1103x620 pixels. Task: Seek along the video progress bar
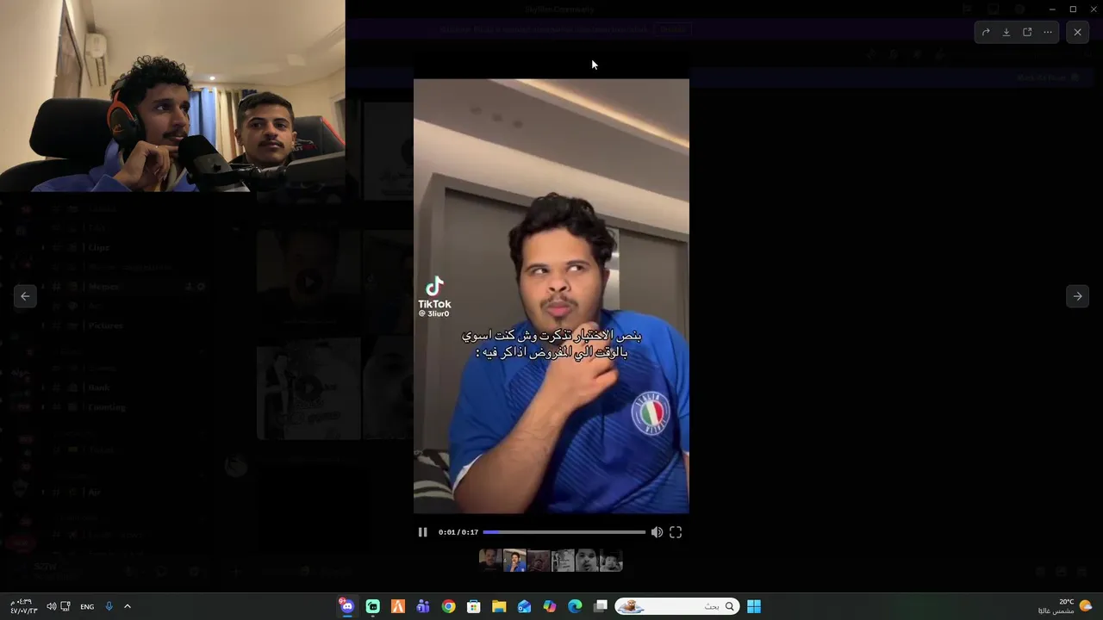click(x=564, y=532)
